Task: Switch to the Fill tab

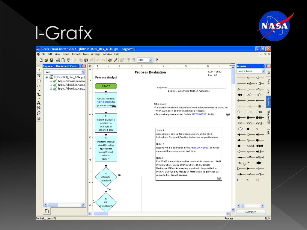Action: 268,73
